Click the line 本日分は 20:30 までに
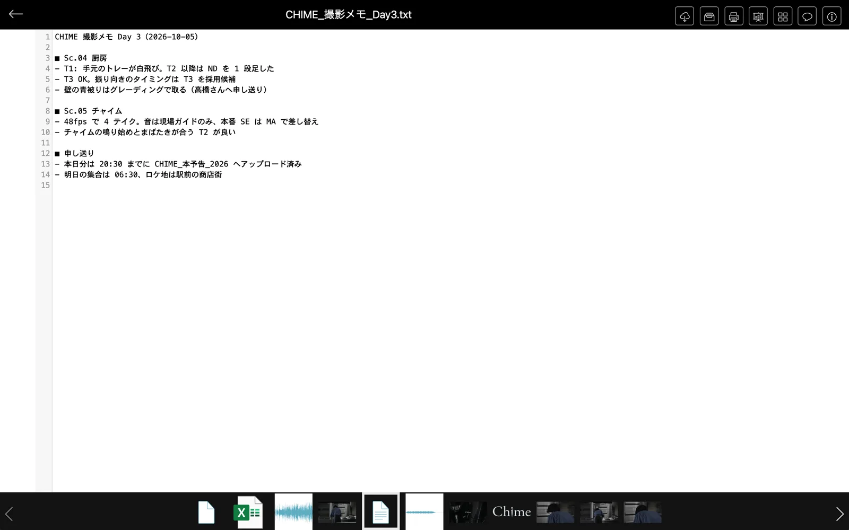Image resolution: width=849 pixels, height=530 pixels. 178,164
